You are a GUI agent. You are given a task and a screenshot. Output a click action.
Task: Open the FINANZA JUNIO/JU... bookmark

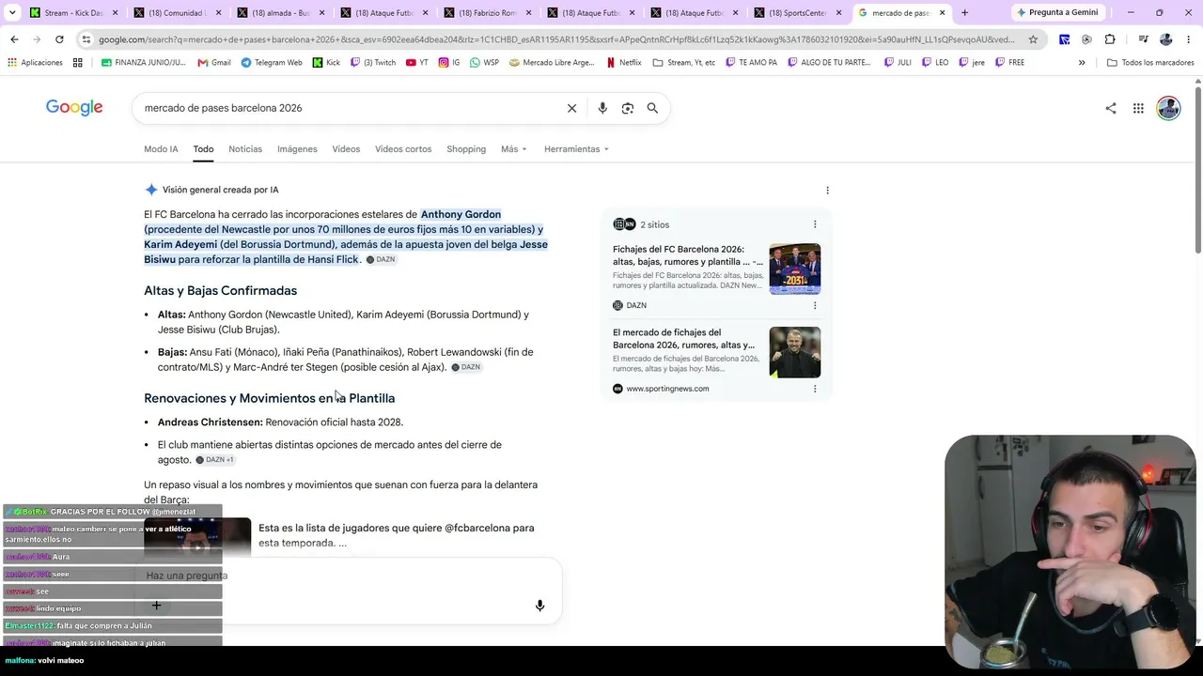[144, 62]
